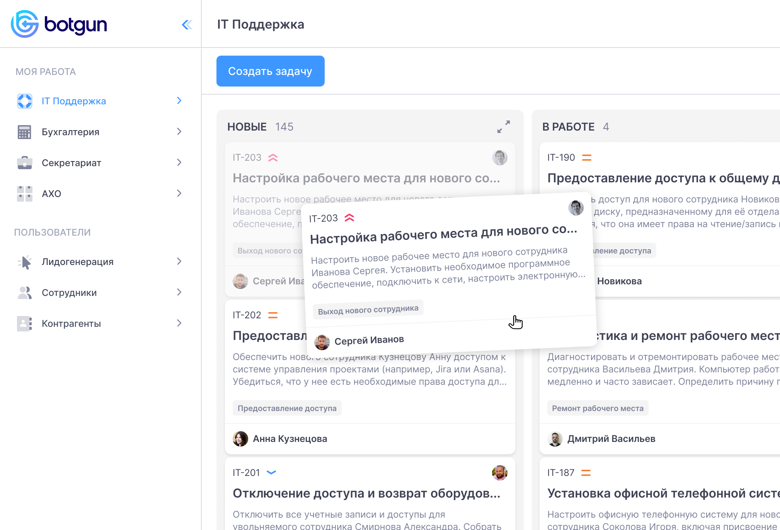The height and width of the screenshot is (530, 780).
Task: Click IT-190 medium priority icon
Action: click(x=587, y=158)
